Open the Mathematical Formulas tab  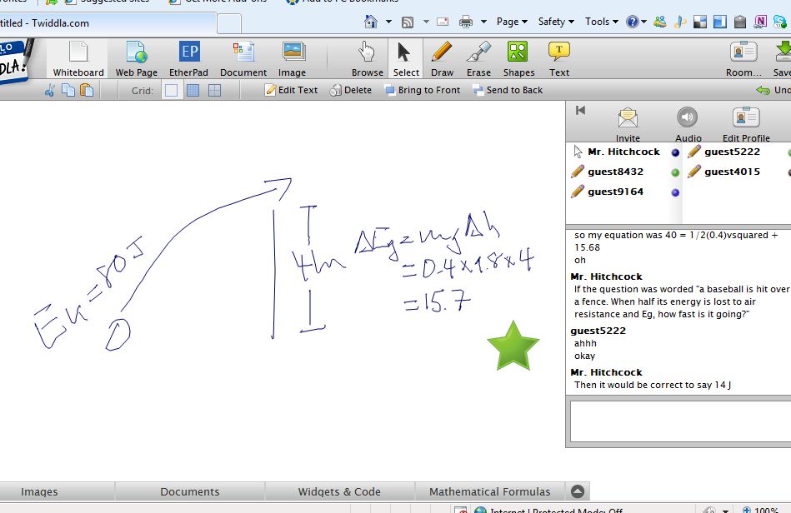point(490,491)
